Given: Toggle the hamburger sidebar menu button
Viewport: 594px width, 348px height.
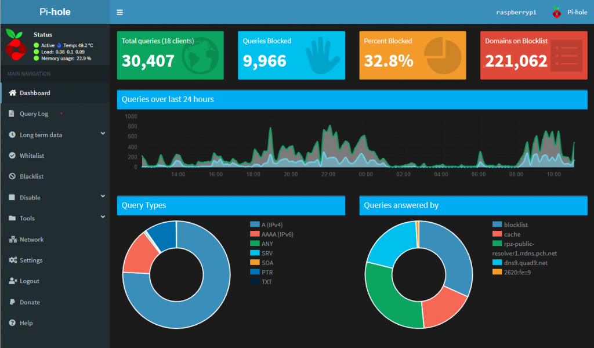Looking at the screenshot, I should tap(119, 12).
